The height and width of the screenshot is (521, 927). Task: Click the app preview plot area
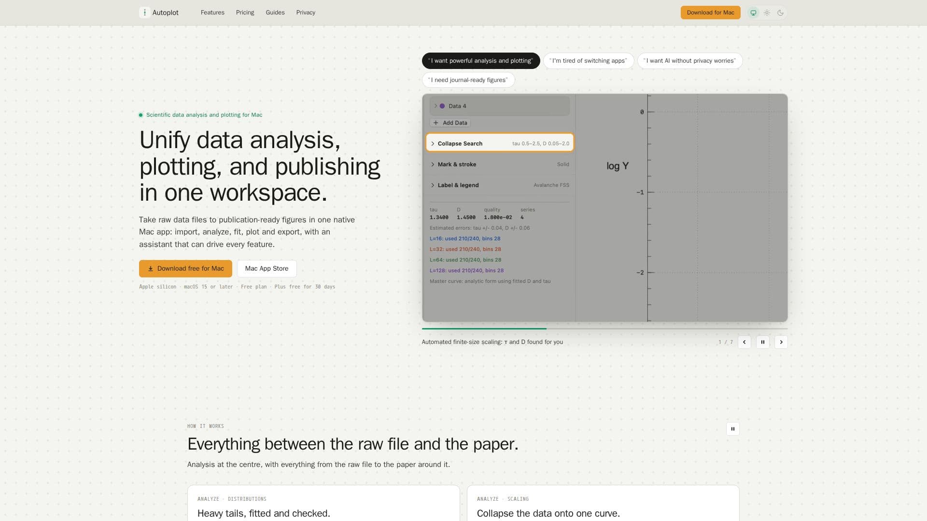click(x=682, y=208)
